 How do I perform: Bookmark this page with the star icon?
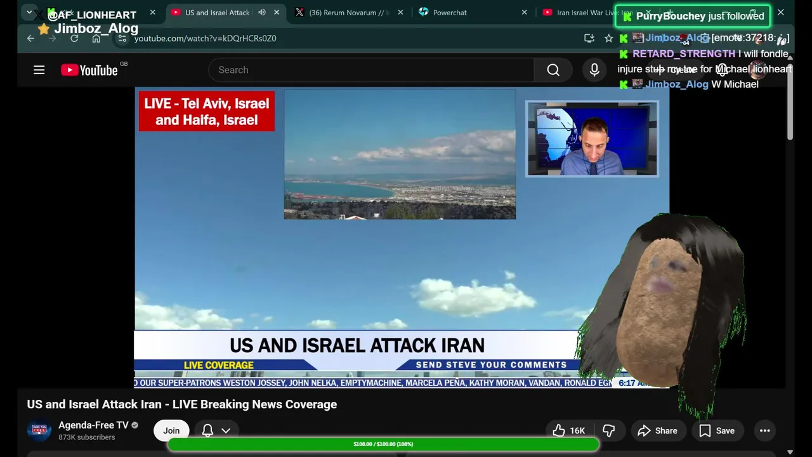coord(609,38)
